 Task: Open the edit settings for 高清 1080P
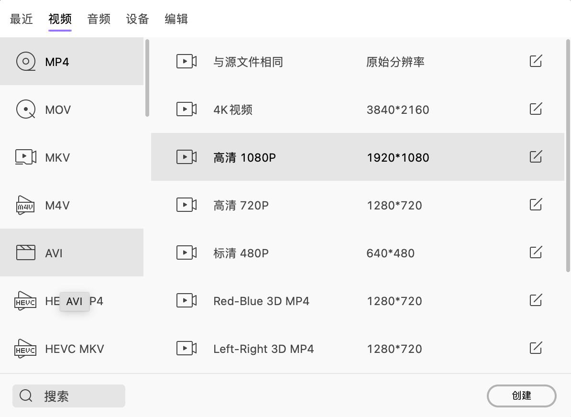pyautogui.click(x=536, y=156)
